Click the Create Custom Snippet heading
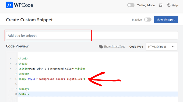This screenshot has width=183, height=102. pos(29,20)
